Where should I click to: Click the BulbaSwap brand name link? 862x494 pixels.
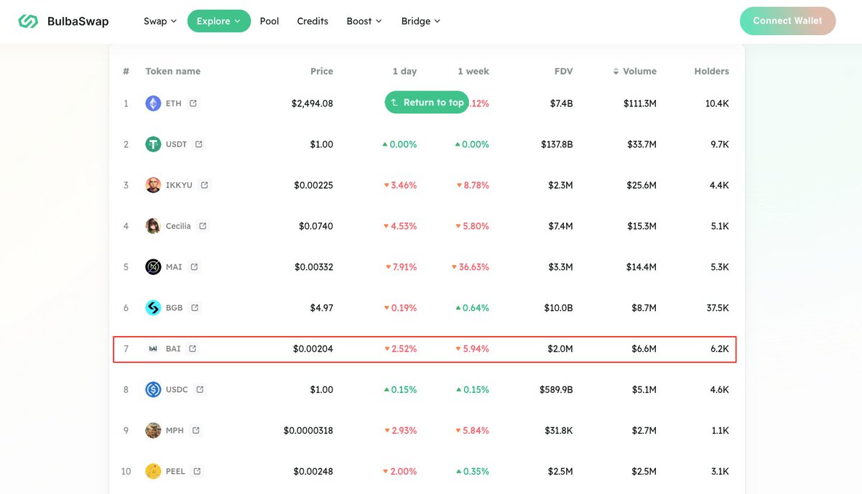click(78, 22)
